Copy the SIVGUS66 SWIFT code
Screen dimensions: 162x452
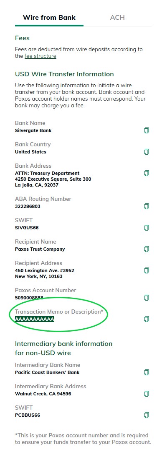pyautogui.click(x=147, y=227)
